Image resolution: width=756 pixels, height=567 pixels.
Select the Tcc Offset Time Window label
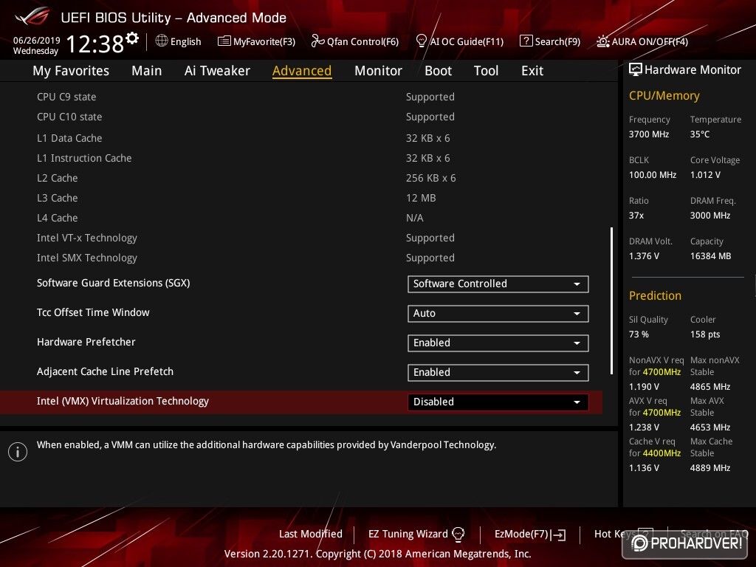click(x=93, y=312)
